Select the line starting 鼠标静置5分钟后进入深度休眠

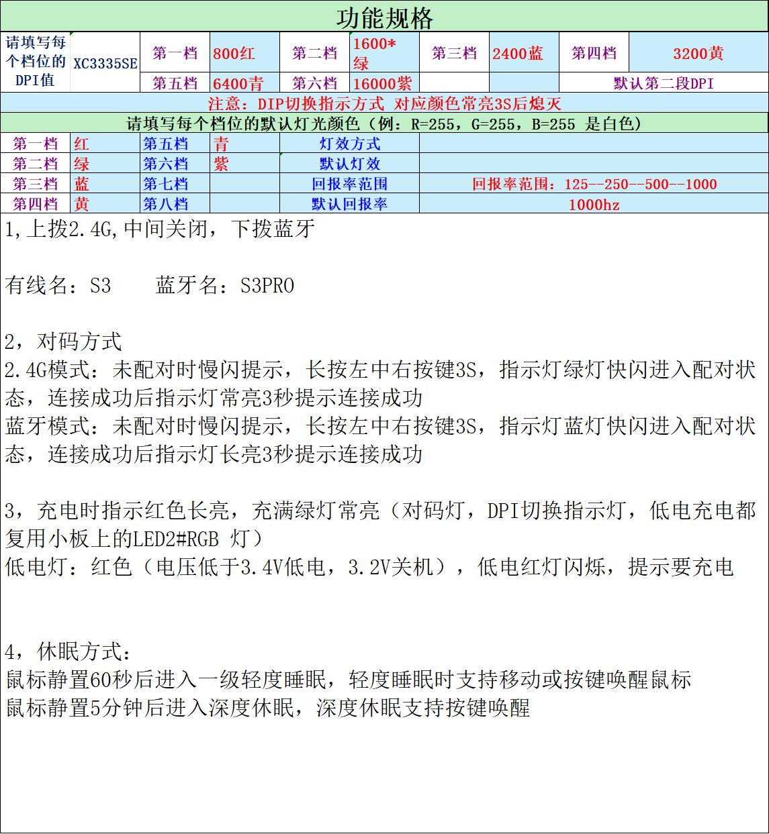[x=267, y=708]
